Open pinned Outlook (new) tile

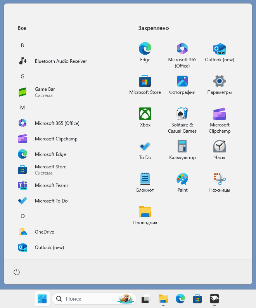pos(219,52)
